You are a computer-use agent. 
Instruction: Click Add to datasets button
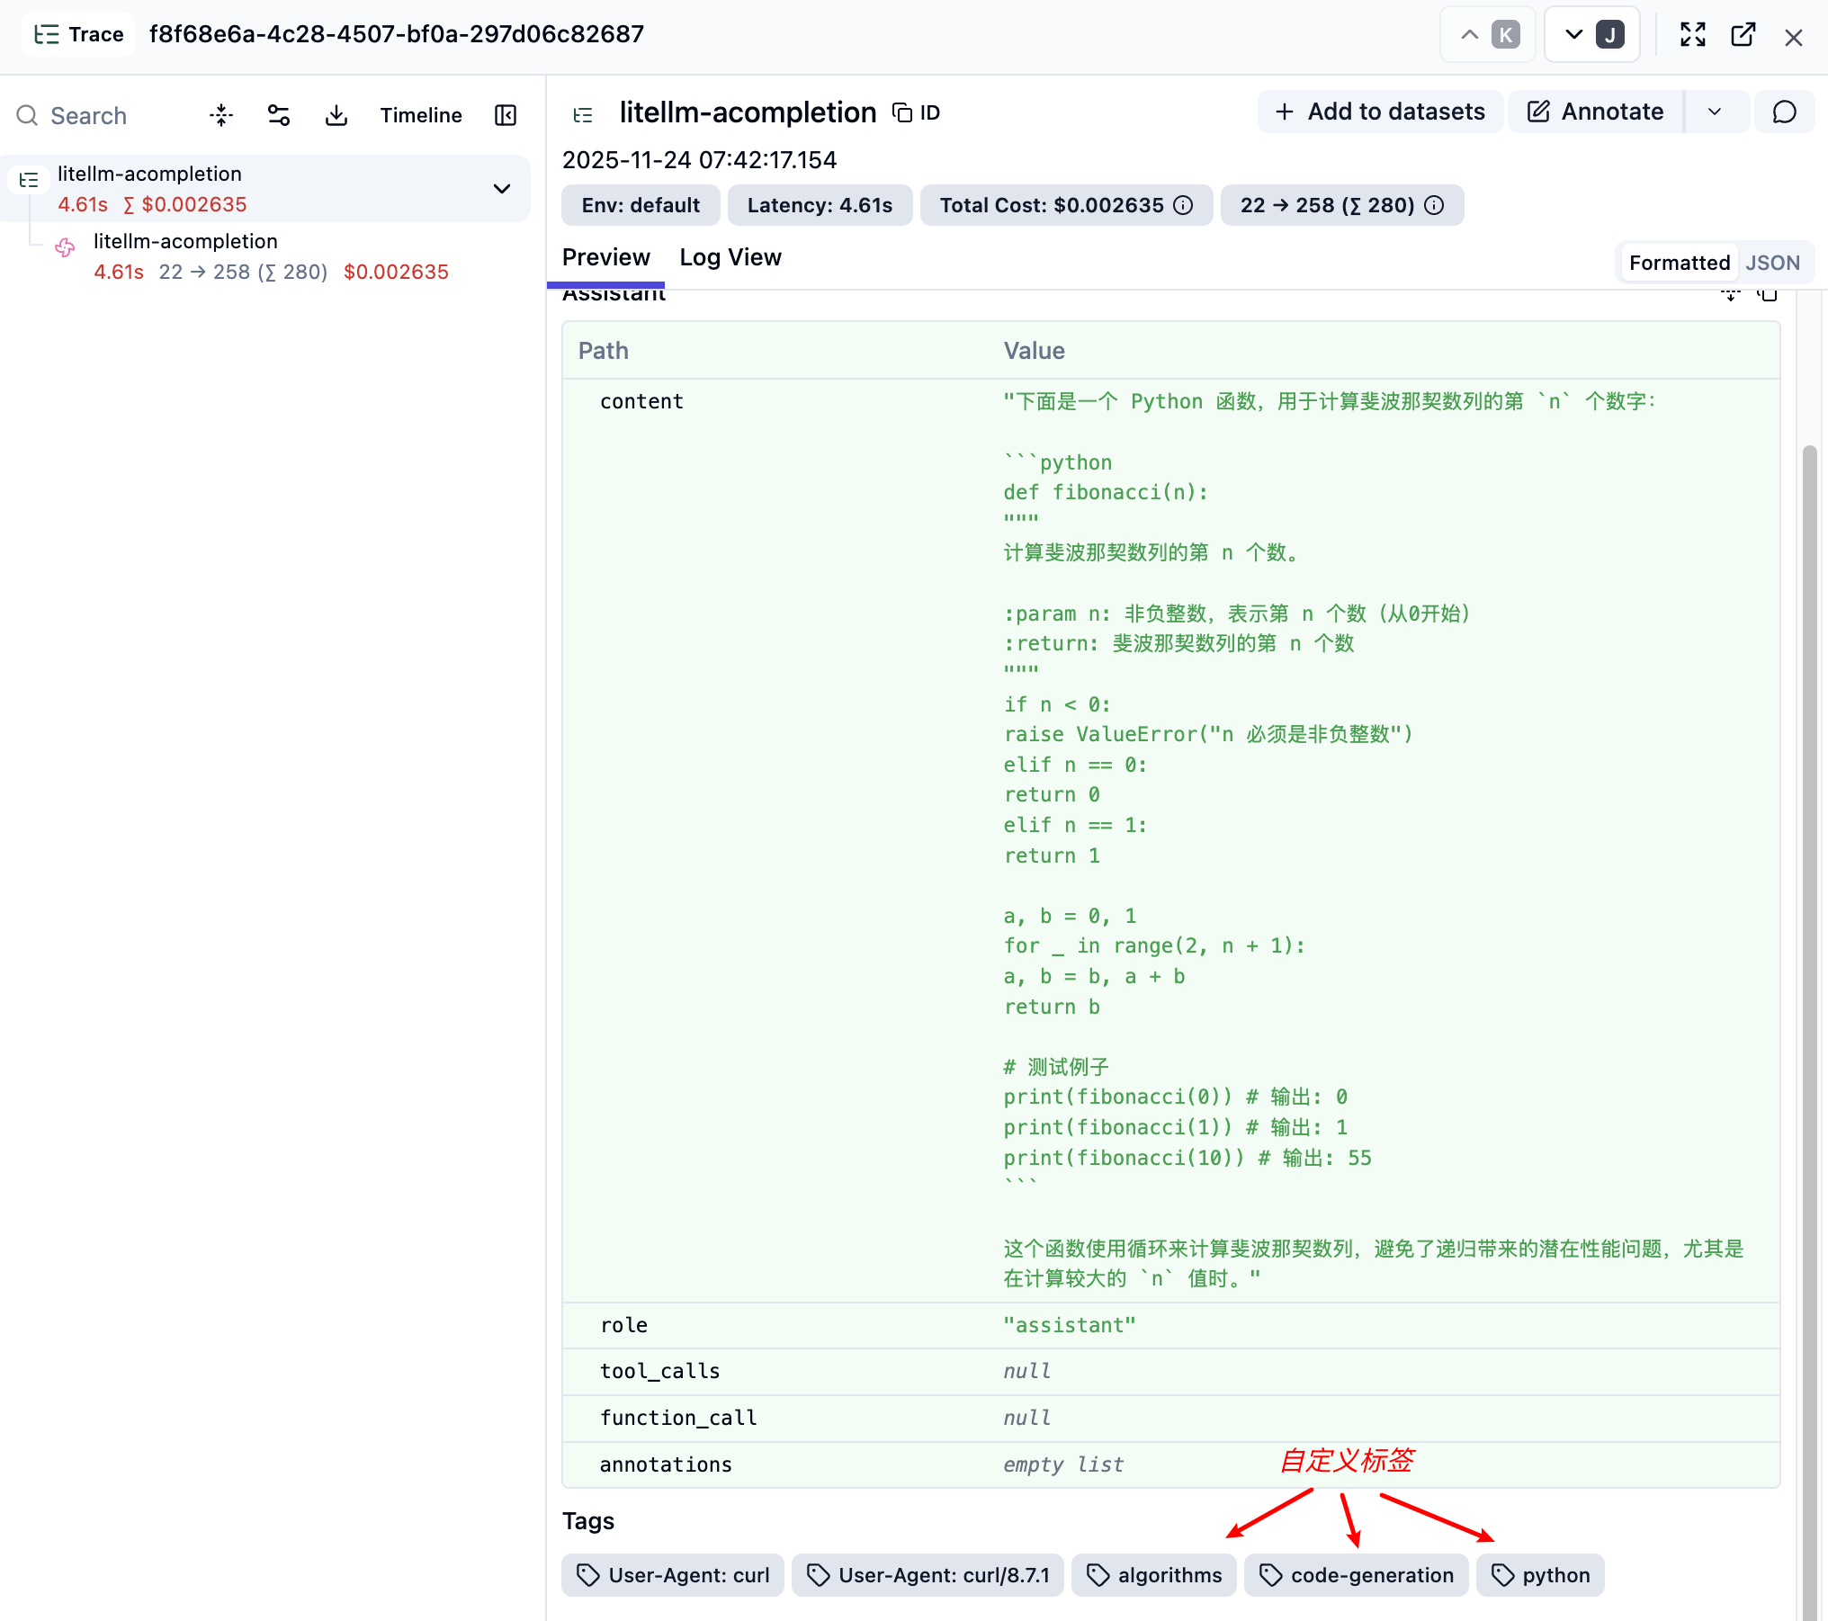click(1380, 112)
